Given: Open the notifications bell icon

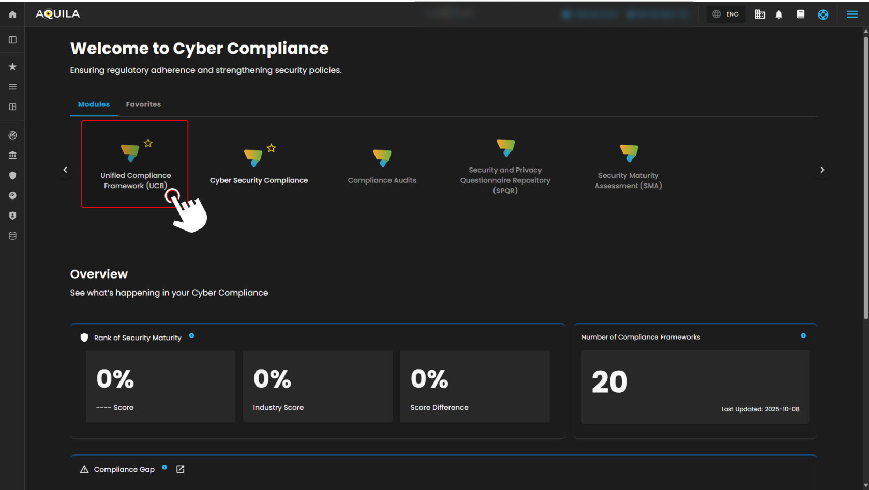Looking at the screenshot, I should tap(778, 14).
